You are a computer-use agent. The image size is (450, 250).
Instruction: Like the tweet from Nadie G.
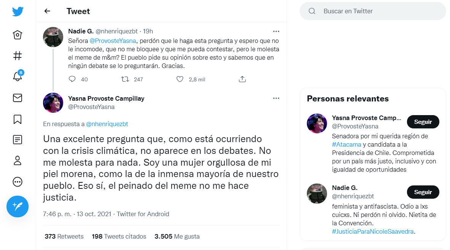180,79
